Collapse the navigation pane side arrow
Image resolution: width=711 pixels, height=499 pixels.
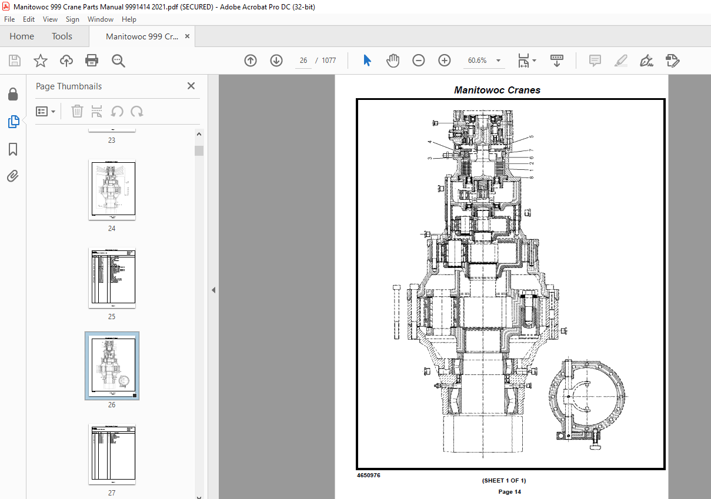pyautogui.click(x=213, y=290)
